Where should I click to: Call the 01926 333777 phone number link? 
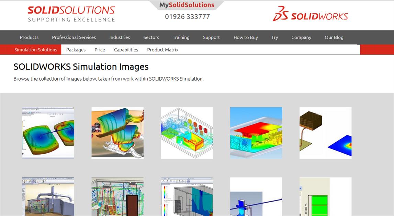[x=187, y=16]
